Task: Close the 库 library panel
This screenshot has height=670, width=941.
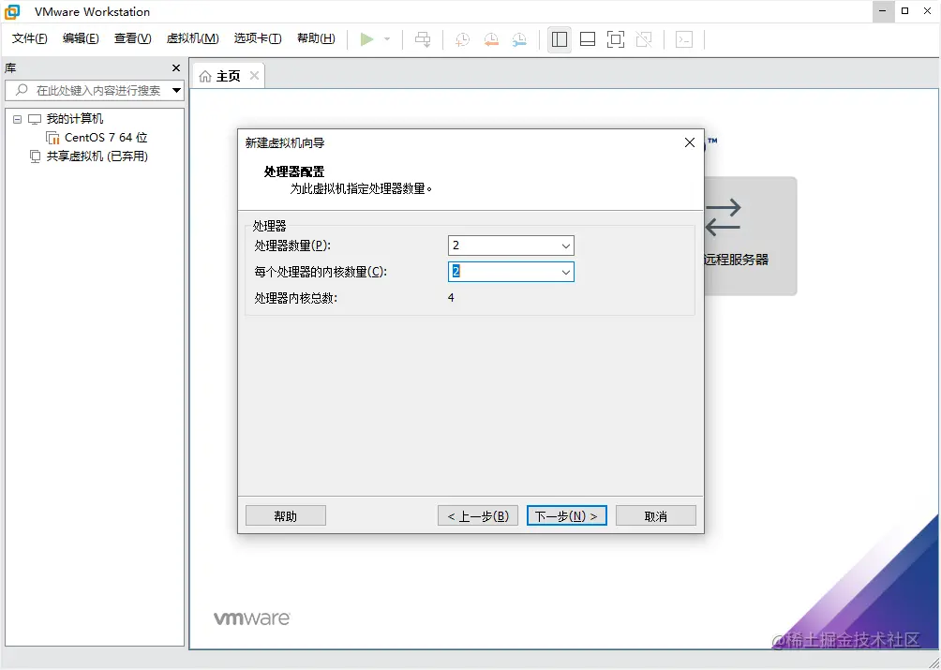Action: [x=176, y=68]
